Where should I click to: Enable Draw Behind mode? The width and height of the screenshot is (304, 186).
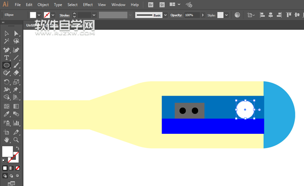[x=11, y=176]
